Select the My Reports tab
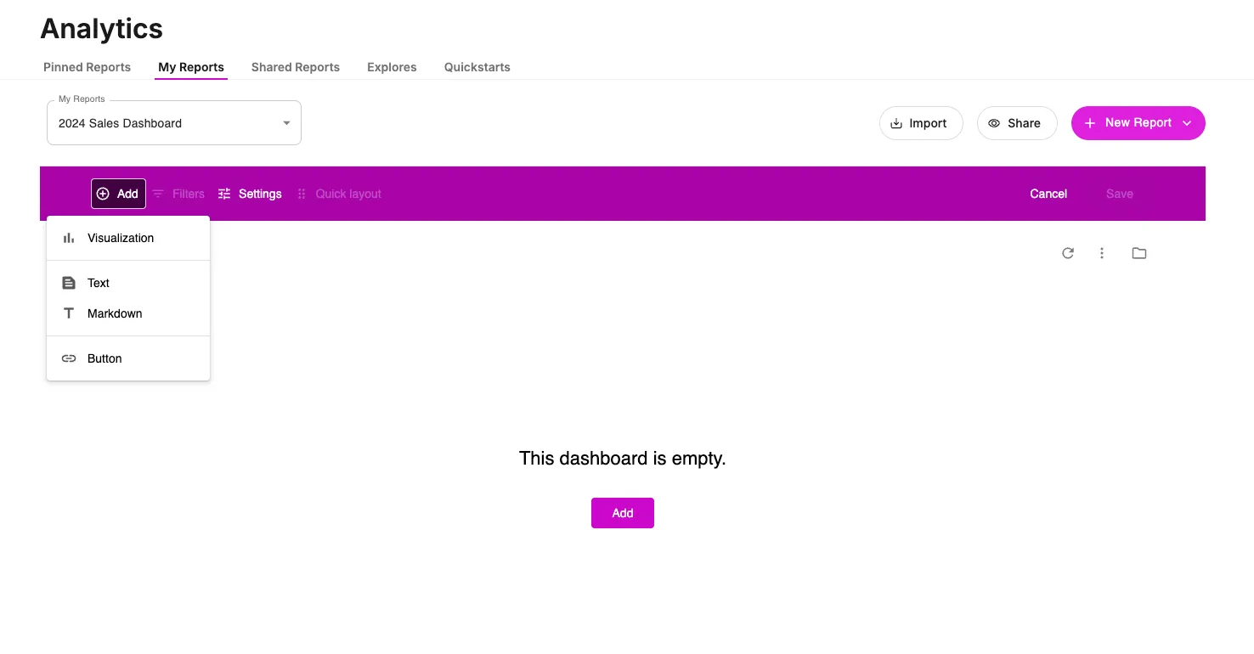Screen dimensions: 1254x654 (191, 67)
